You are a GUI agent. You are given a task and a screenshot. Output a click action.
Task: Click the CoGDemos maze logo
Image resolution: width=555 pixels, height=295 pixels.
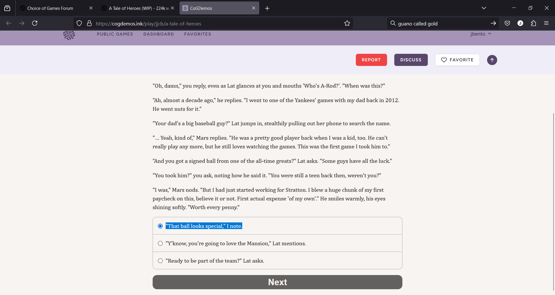tap(69, 35)
